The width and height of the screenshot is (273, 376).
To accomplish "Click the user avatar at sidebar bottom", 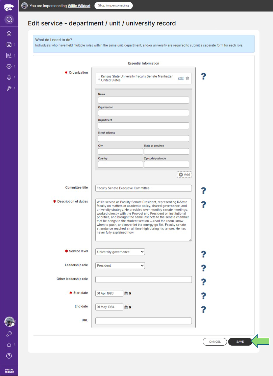I will [x=9, y=322].
